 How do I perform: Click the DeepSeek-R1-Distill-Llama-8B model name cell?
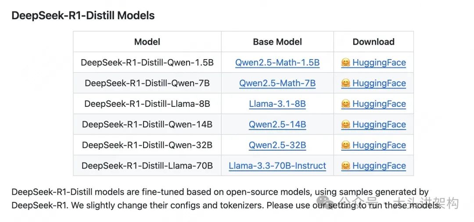coord(147,104)
